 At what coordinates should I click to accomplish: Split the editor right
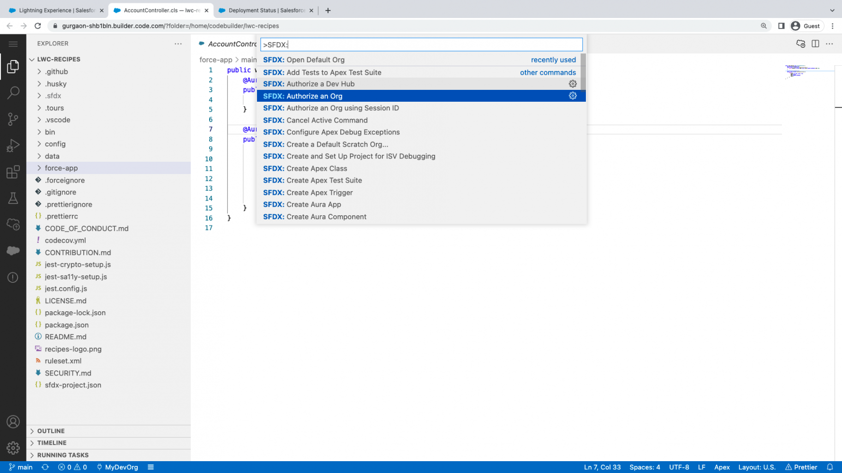tap(815, 44)
